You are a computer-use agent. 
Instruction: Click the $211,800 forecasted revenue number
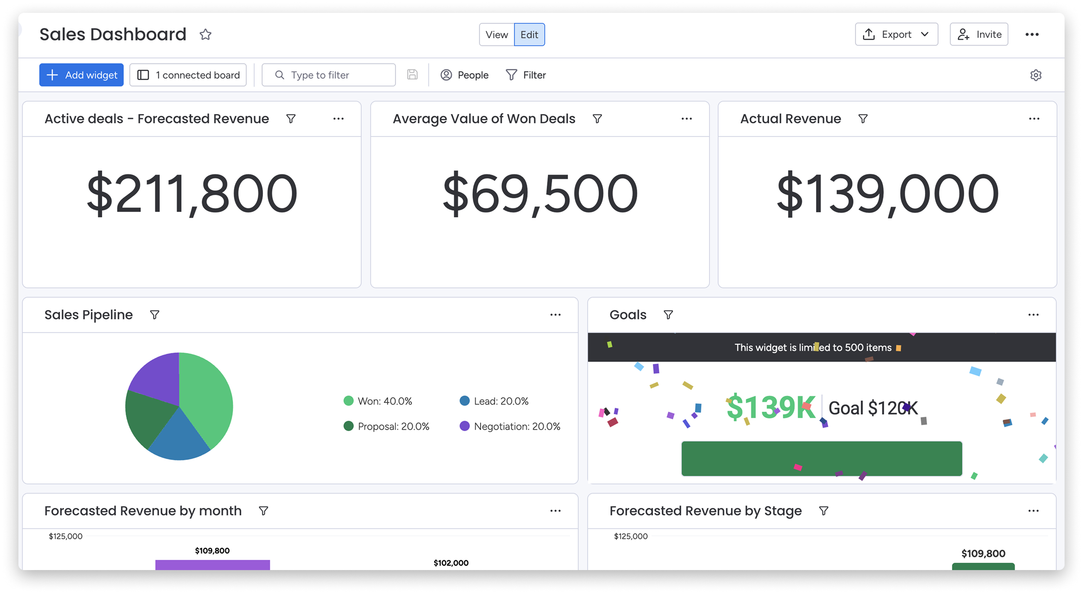coord(192,194)
